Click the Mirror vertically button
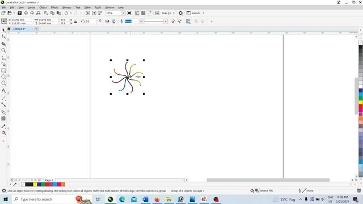Viewport: 363px width, 204px height. tap(113, 22)
